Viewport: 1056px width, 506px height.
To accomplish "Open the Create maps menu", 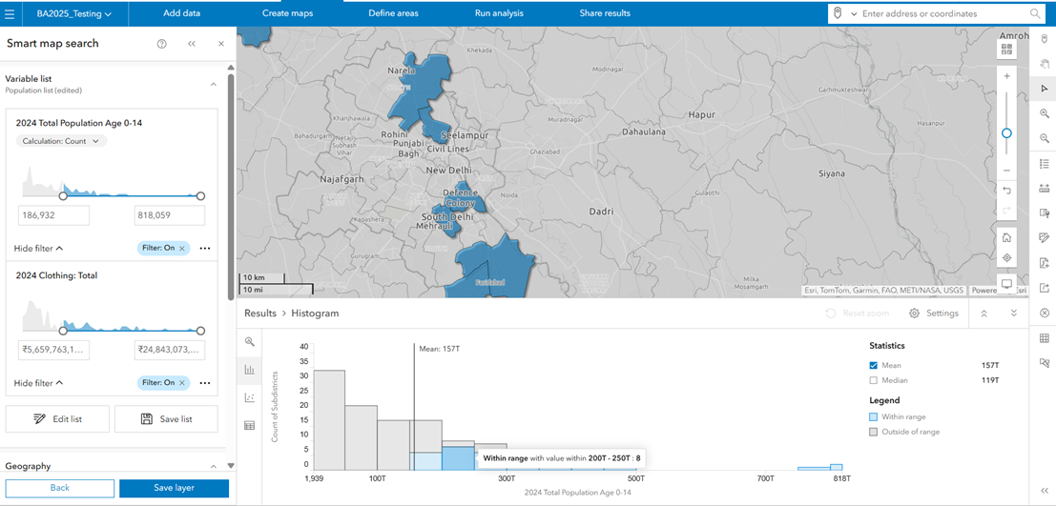I will (x=287, y=13).
